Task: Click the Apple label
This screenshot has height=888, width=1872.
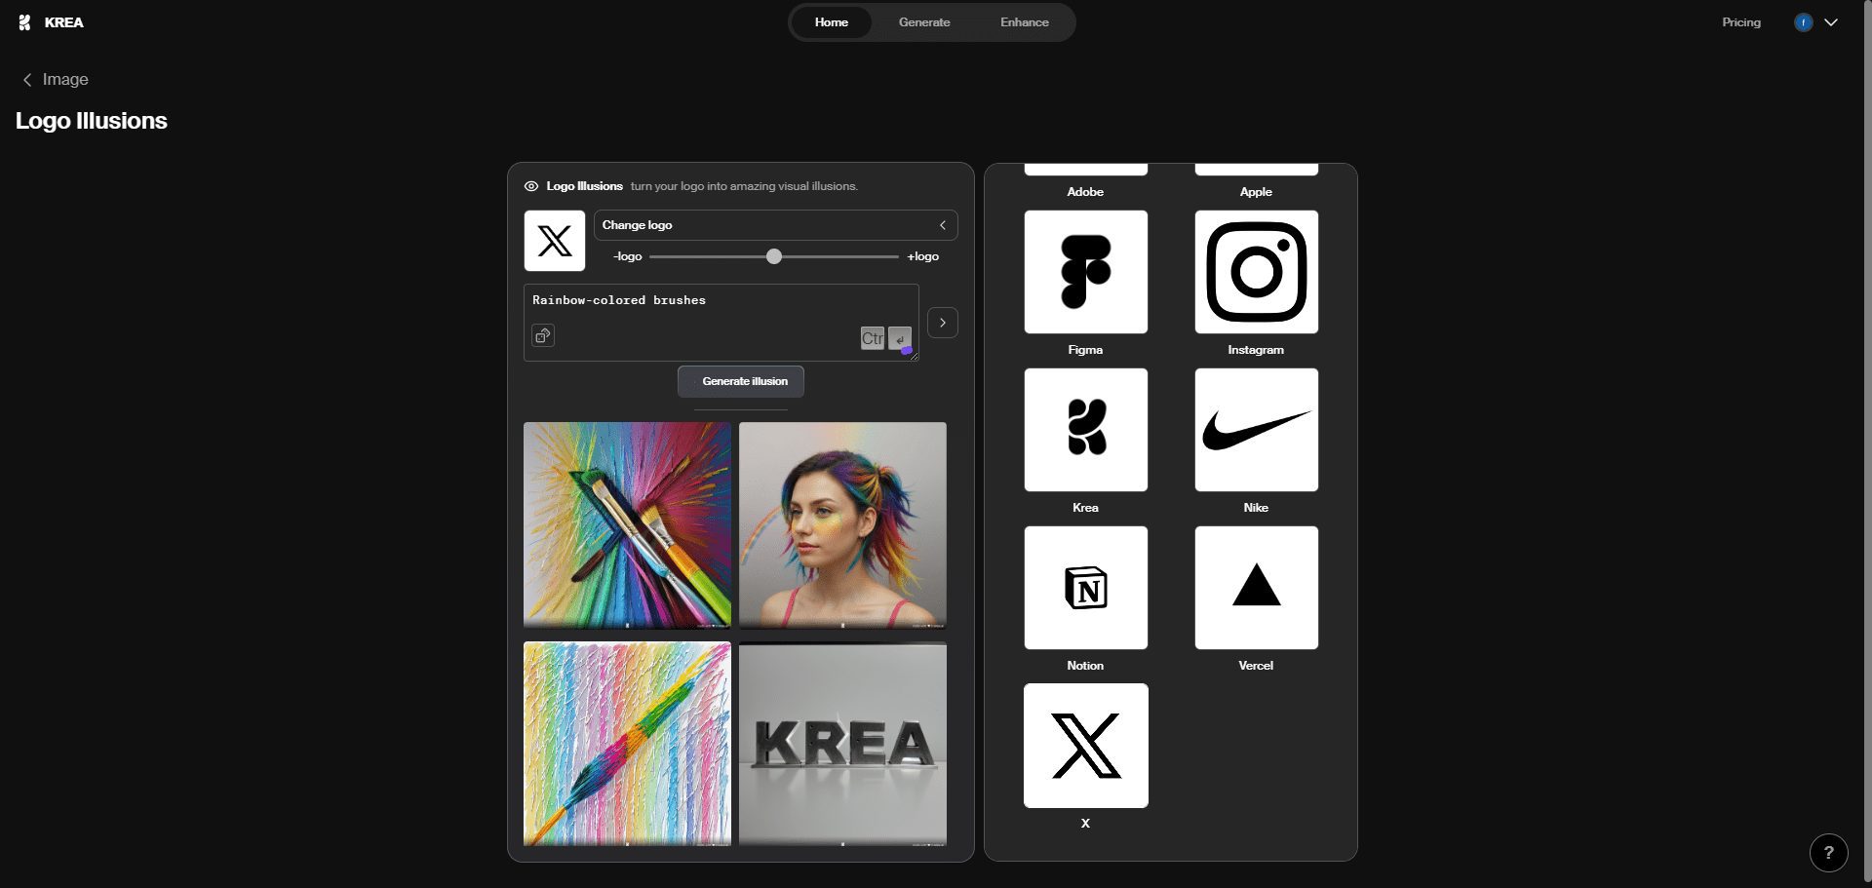Action: coord(1256,192)
